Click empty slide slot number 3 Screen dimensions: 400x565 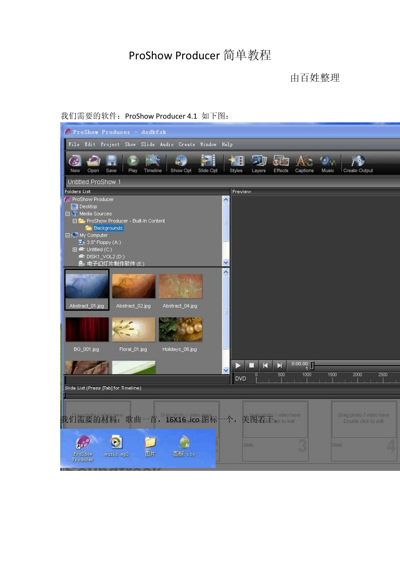coord(275,430)
